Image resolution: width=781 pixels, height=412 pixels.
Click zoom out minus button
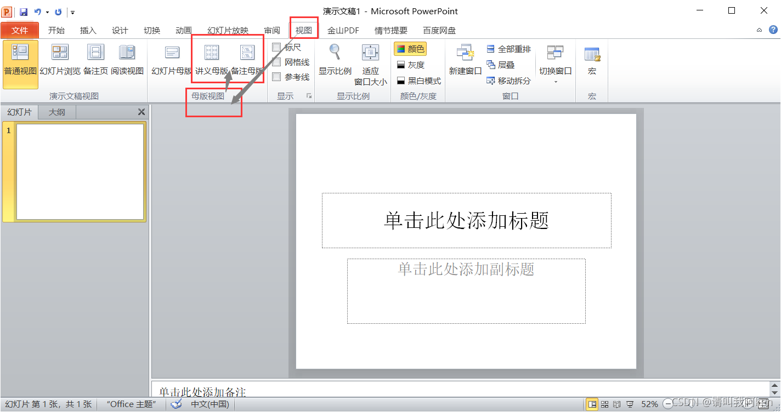pyautogui.click(x=667, y=404)
